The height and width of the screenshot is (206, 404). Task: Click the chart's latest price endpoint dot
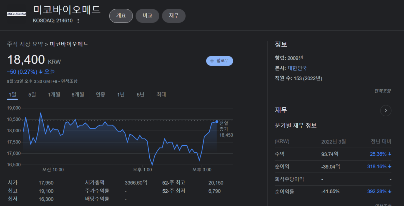click(217, 122)
